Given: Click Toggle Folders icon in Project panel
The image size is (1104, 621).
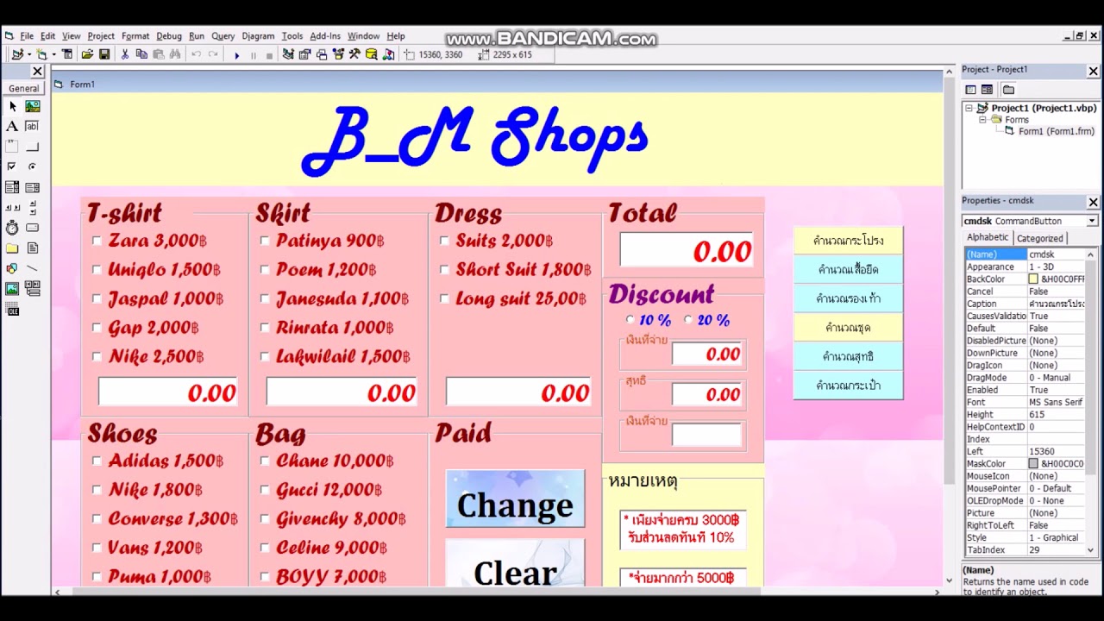Looking at the screenshot, I should pyautogui.click(x=1008, y=90).
